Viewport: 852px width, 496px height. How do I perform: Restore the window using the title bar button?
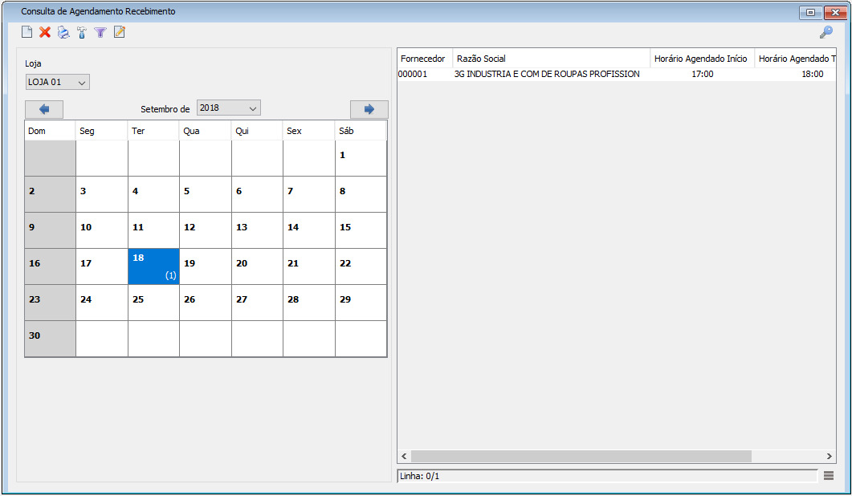coord(810,12)
